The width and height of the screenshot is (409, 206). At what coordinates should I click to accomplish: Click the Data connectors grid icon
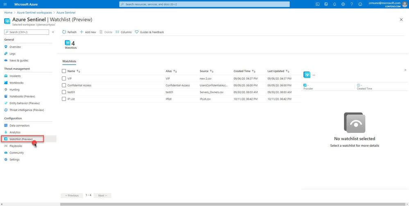click(6, 125)
